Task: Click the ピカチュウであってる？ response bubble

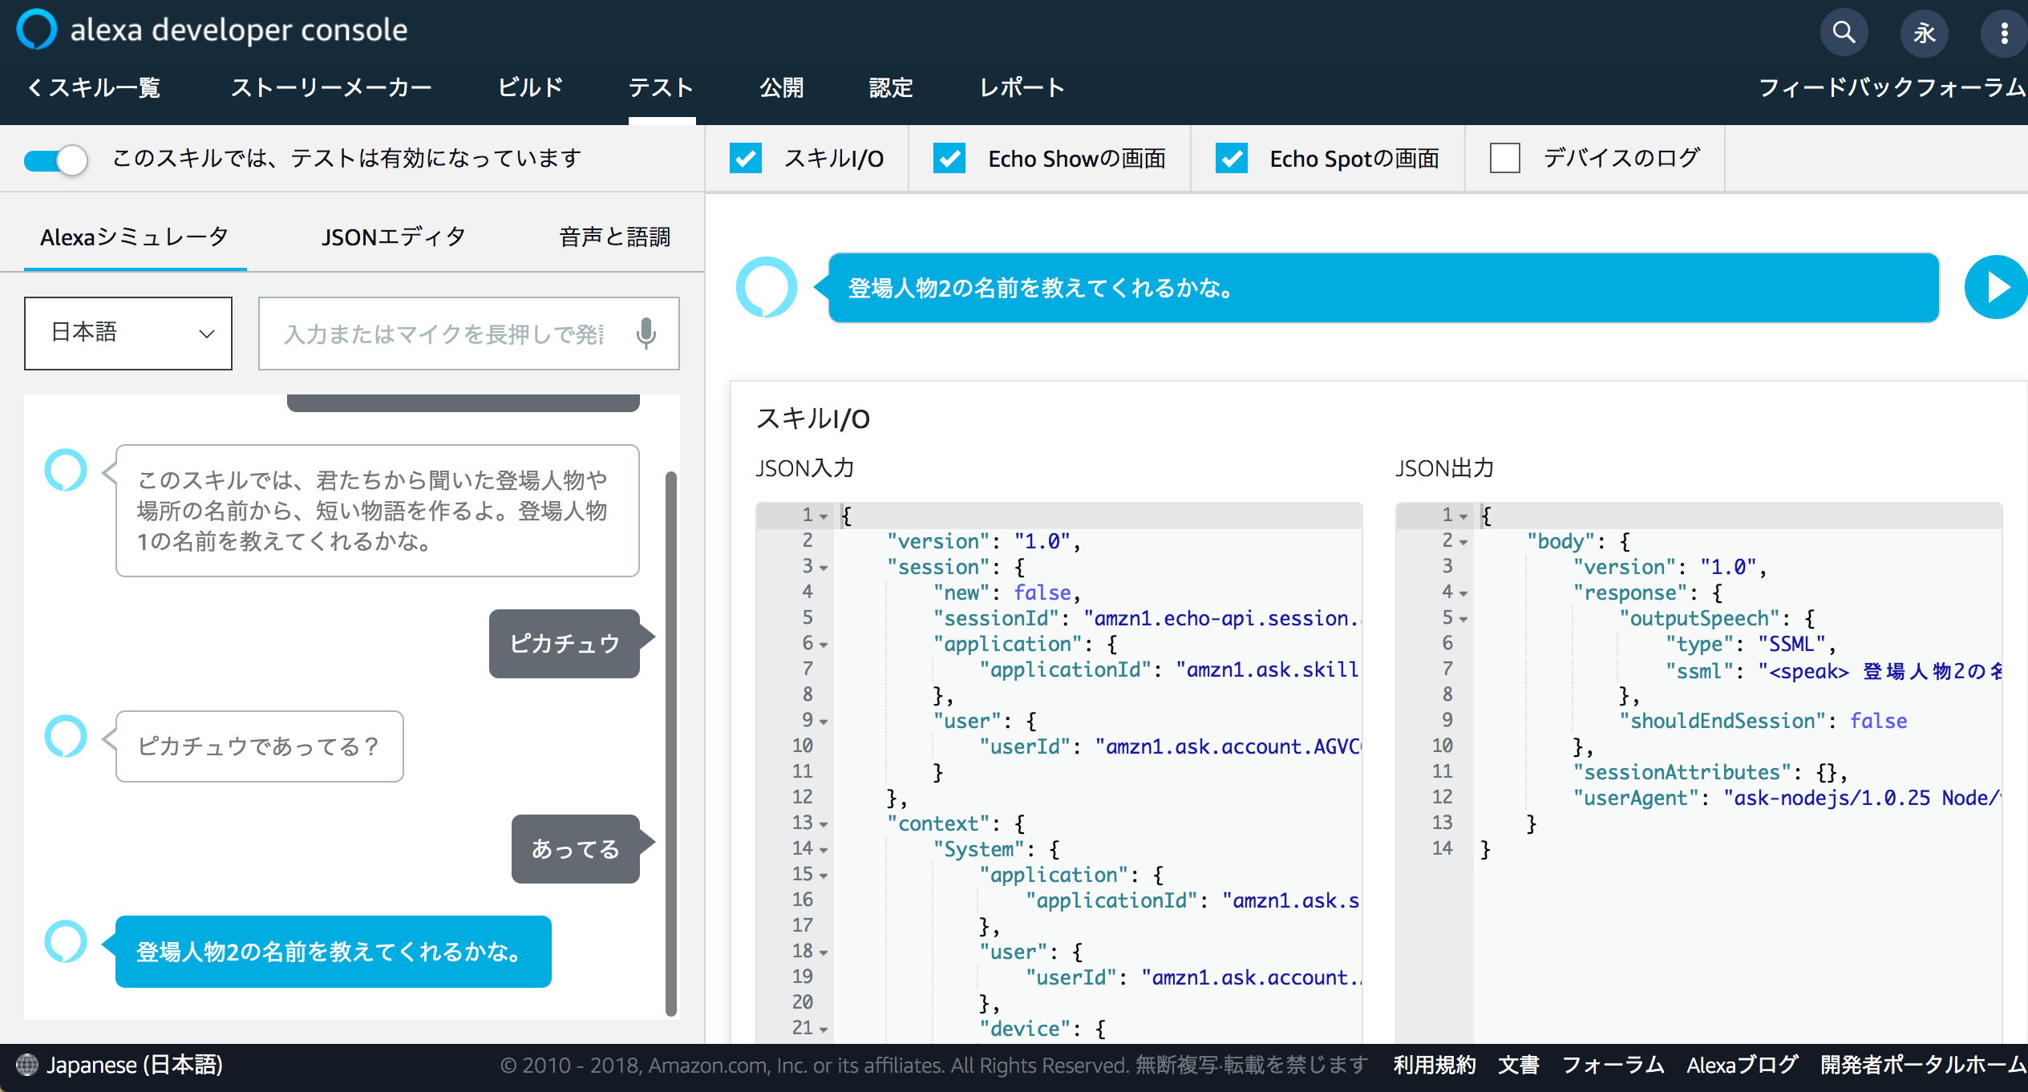Action: 260,746
